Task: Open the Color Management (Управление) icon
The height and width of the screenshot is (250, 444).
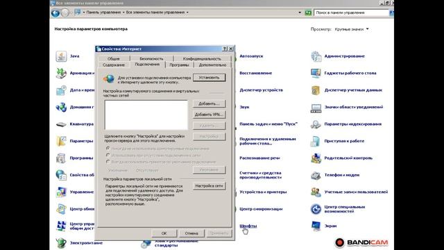Action: (61, 192)
